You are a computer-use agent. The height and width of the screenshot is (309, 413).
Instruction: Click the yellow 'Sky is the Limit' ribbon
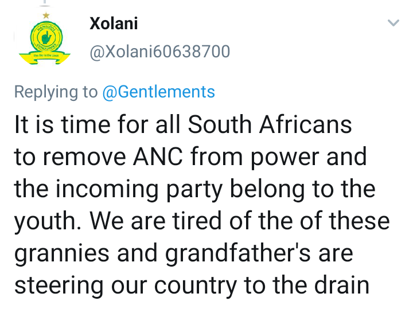45,57
